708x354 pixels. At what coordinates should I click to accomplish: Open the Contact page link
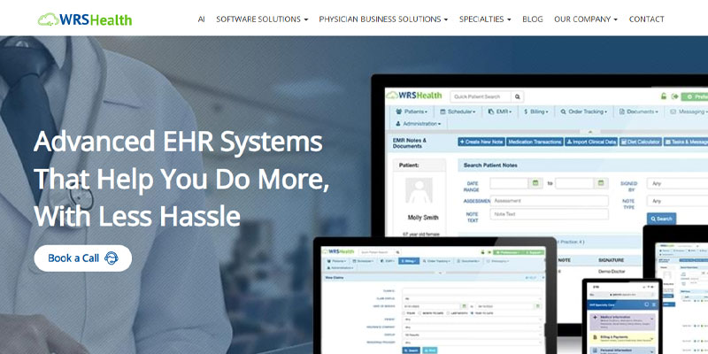647,19
